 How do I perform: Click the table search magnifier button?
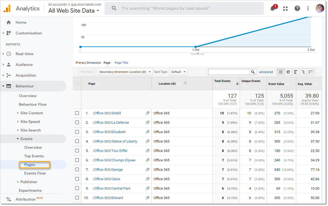tap(253, 72)
